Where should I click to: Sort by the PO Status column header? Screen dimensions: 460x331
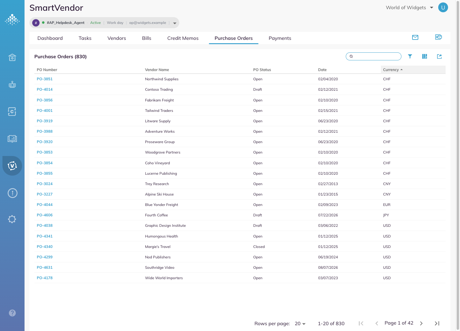262,70
